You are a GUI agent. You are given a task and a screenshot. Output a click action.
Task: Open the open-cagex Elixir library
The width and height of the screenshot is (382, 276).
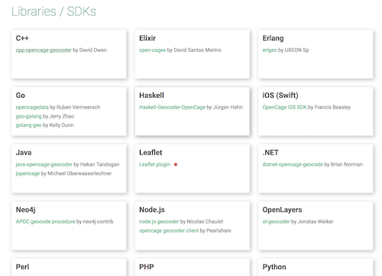[152, 50]
